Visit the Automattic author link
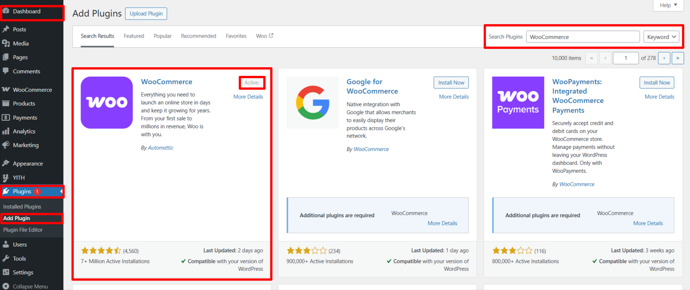 click(161, 148)
